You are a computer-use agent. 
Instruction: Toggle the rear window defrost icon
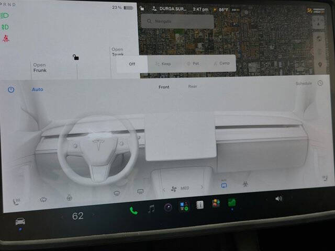tap(140, 191)
